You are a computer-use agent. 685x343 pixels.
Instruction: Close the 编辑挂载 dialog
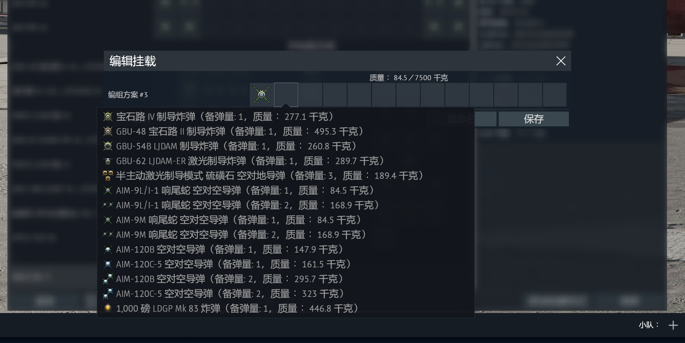point(561,61)
